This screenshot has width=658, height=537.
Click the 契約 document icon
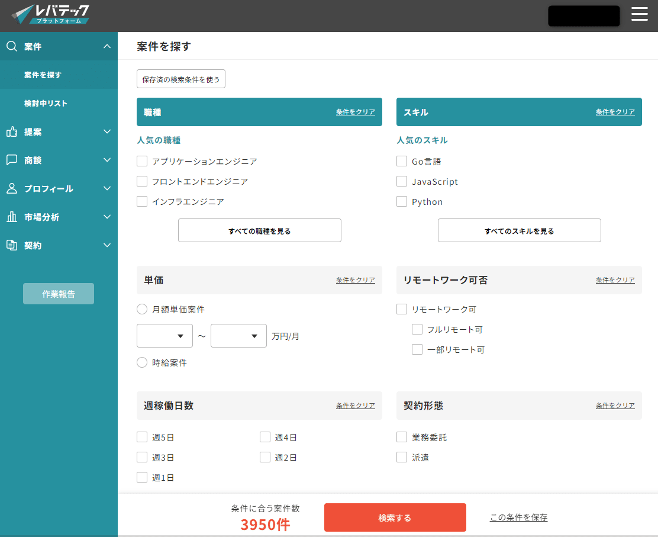tap(12, 245)
